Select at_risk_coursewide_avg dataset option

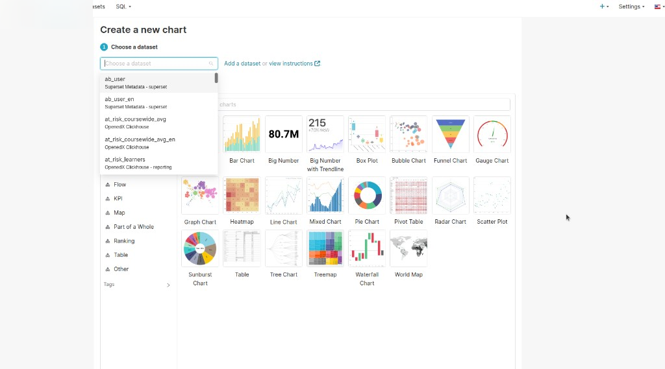[157, 123]
